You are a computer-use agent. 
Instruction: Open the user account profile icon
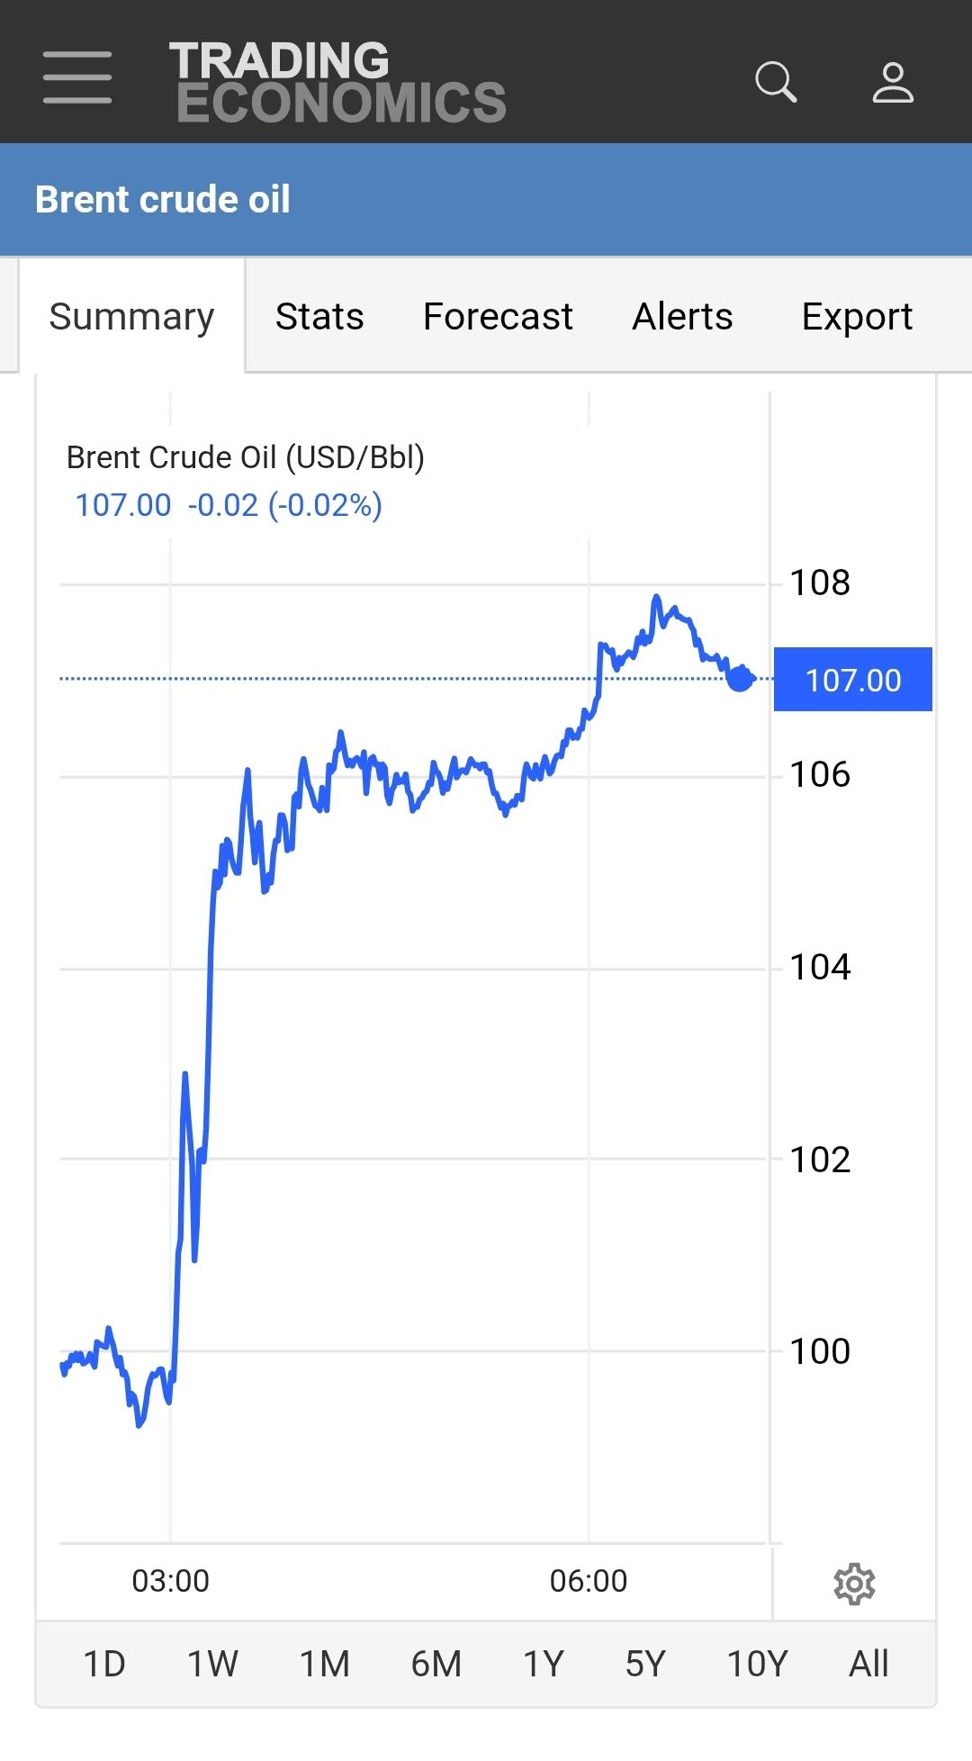(893, 82)
